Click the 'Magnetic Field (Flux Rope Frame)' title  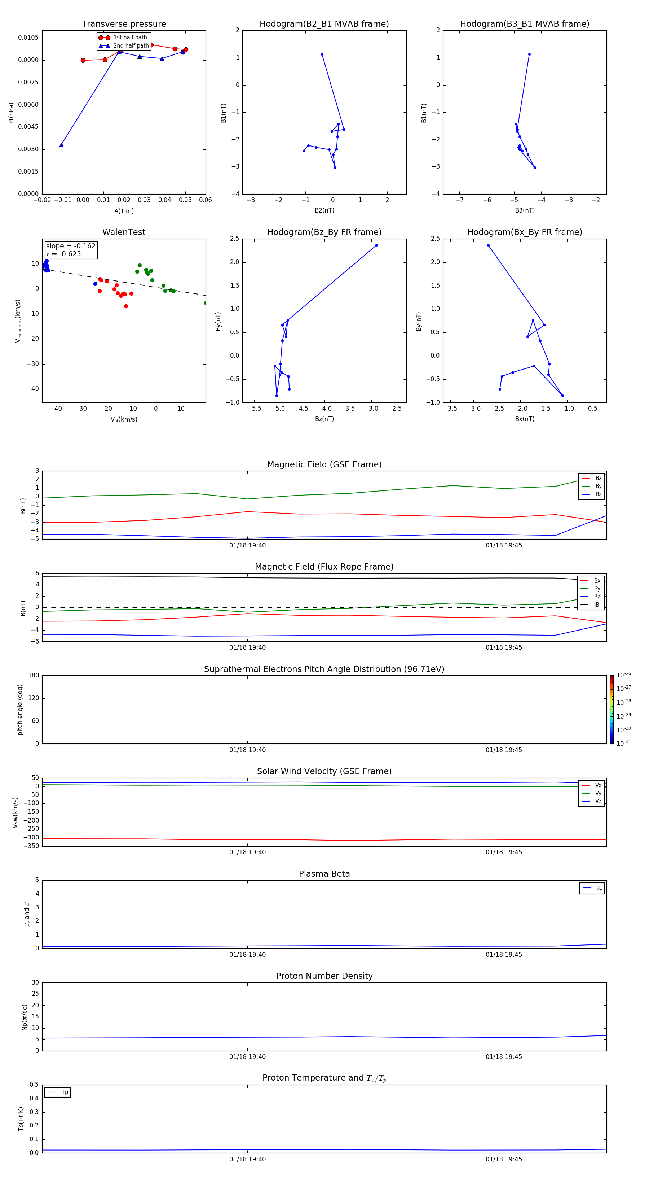(324, 567)
